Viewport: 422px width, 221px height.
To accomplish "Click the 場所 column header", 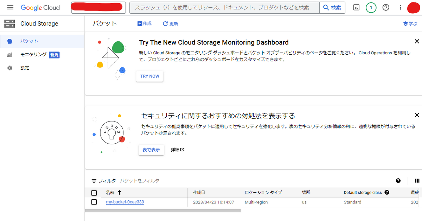I will click(x=306, y=193).
